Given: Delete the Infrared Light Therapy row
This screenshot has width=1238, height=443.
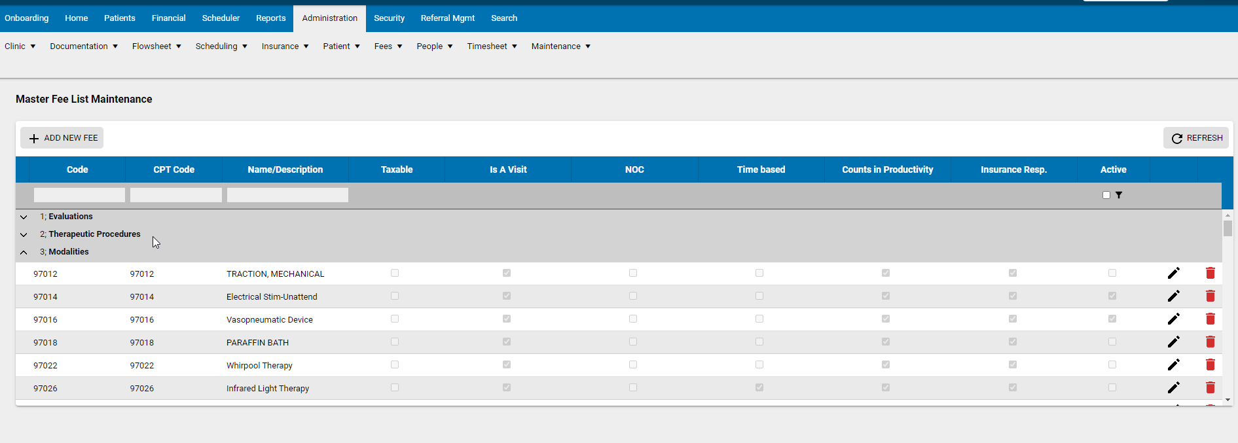Looking at the screenshot, I should point(1210,387).
